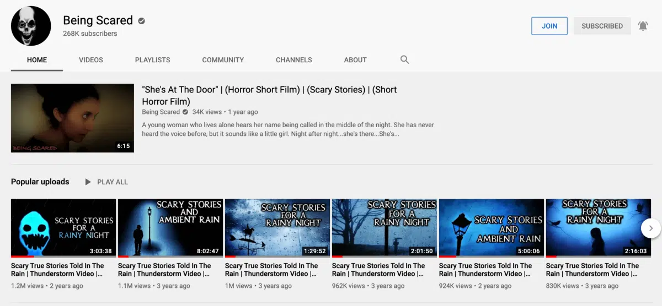This screenshot has width=662, height=306.
Task: Open the channel search magnifier icon
Action: (x=404, y=59)
